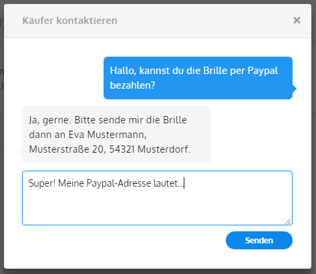Select the gray buyer reply bubble

pyautogui.click(x=116, y=135)
